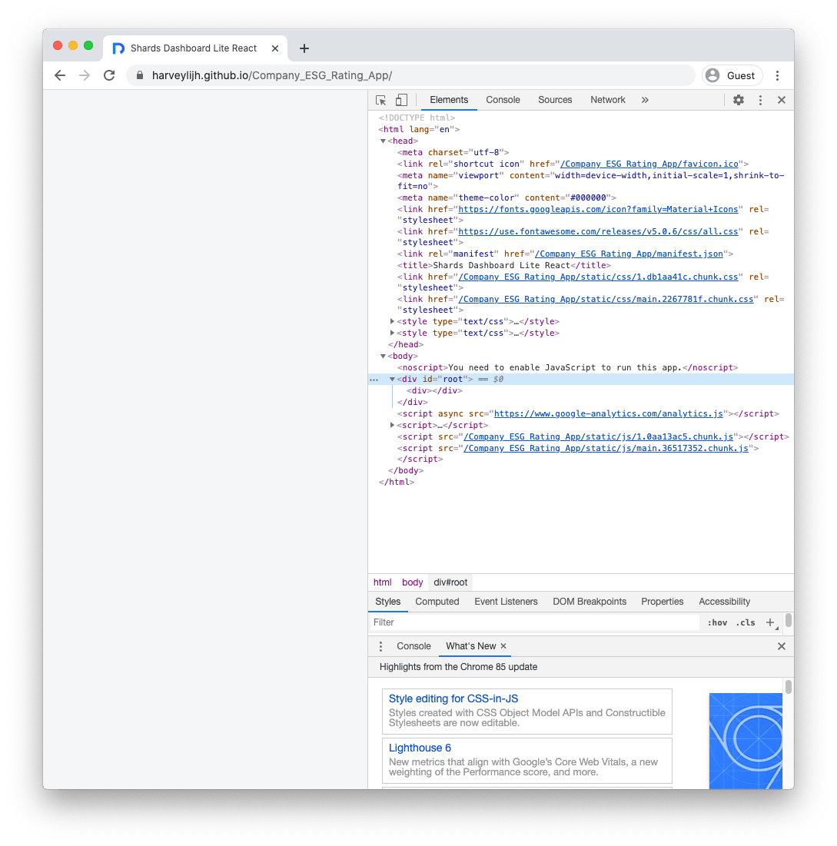The width and height of the screenshot is (837, 846).
Task: Open the favicon.ico link
Action: pos(649,164)
